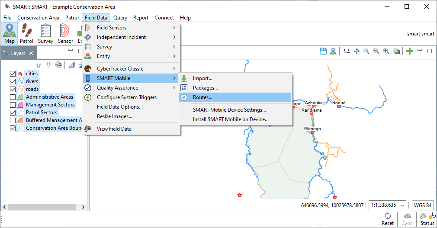The height and width of the screenshot is (228, 437).
Task: Open the Sensor perspective icon
Action: pos(65,33)
